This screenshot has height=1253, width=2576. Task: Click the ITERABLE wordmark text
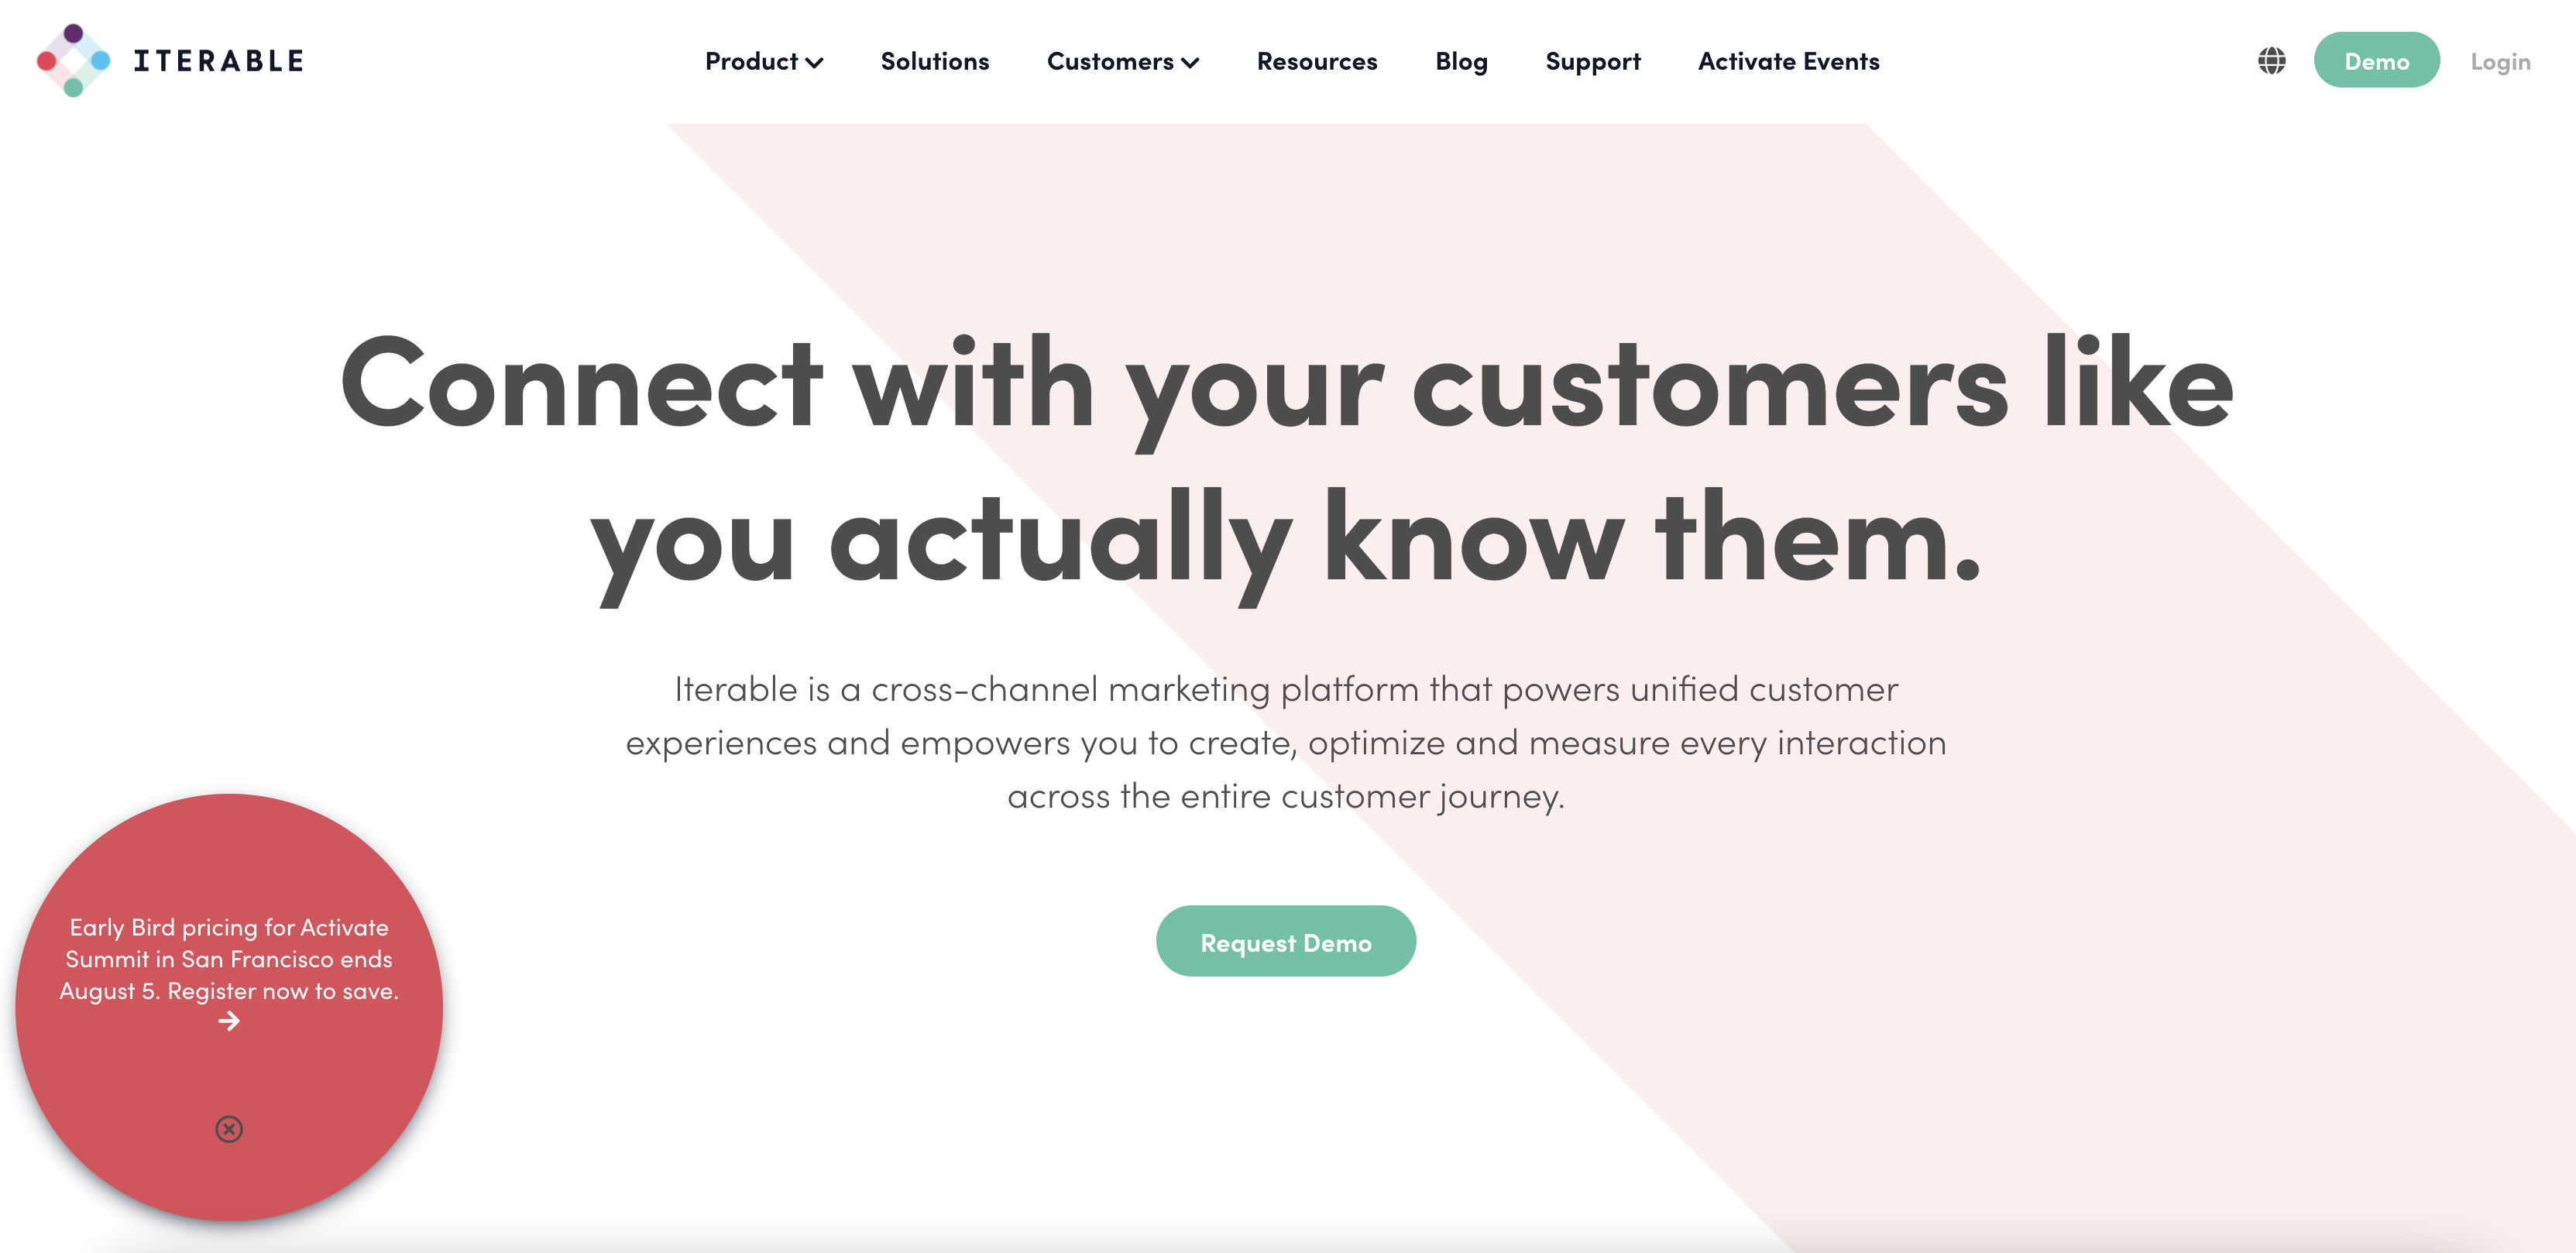219,61
